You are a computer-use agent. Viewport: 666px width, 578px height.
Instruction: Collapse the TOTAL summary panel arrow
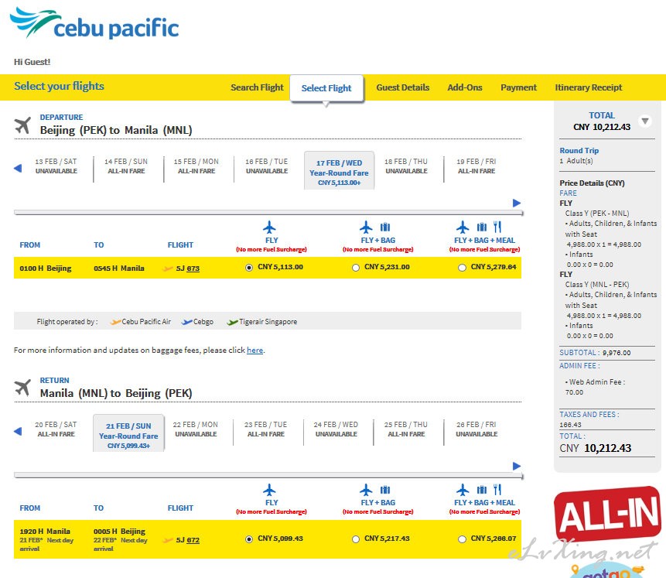pos(645,121)
